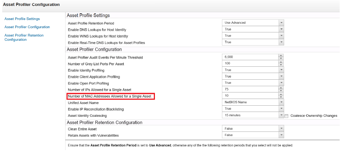Image resolution: width=343 pixels, height=152 pixels.
Task: Open Asset Profile Retention Period dropdown
Action: [x=253, y=23]
